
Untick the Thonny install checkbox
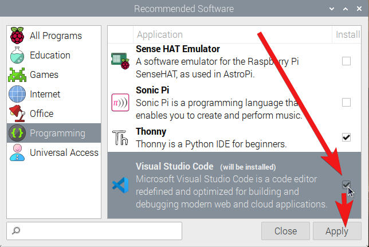346,138
